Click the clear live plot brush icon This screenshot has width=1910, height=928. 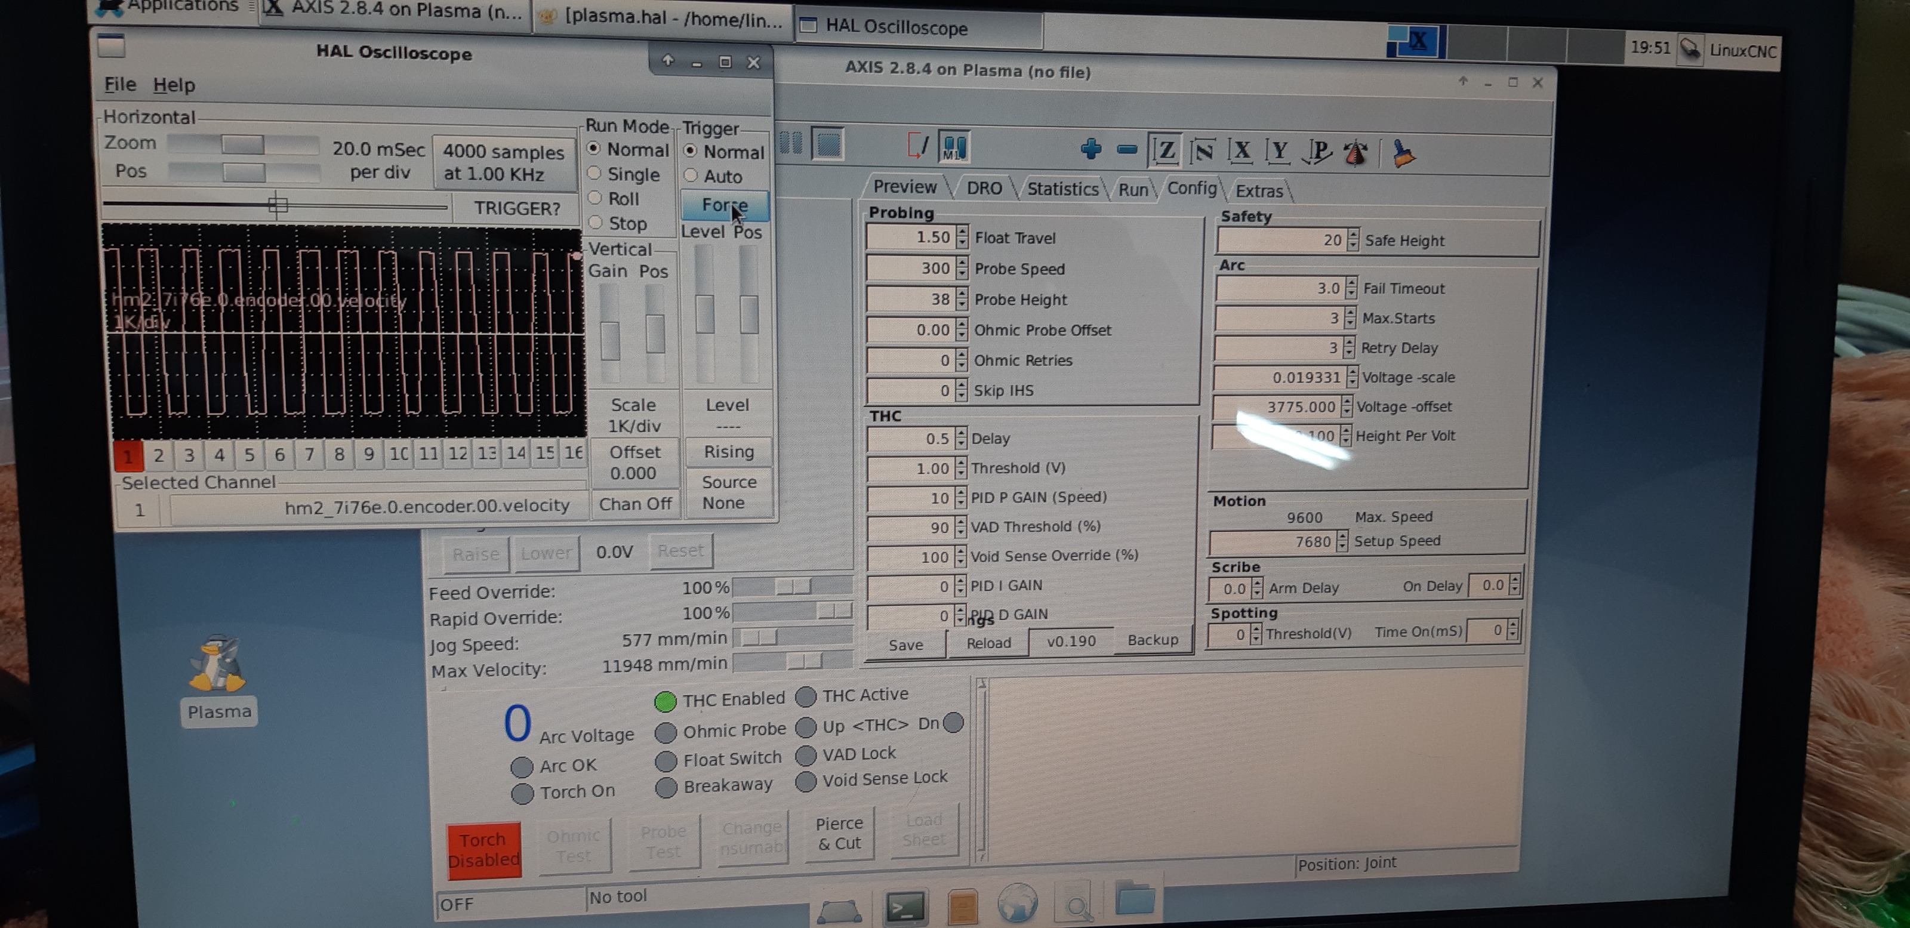[x=1404, y=153]
